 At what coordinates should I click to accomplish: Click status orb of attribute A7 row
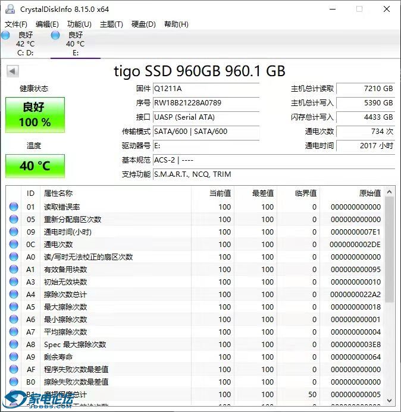(x=14, y=332)
